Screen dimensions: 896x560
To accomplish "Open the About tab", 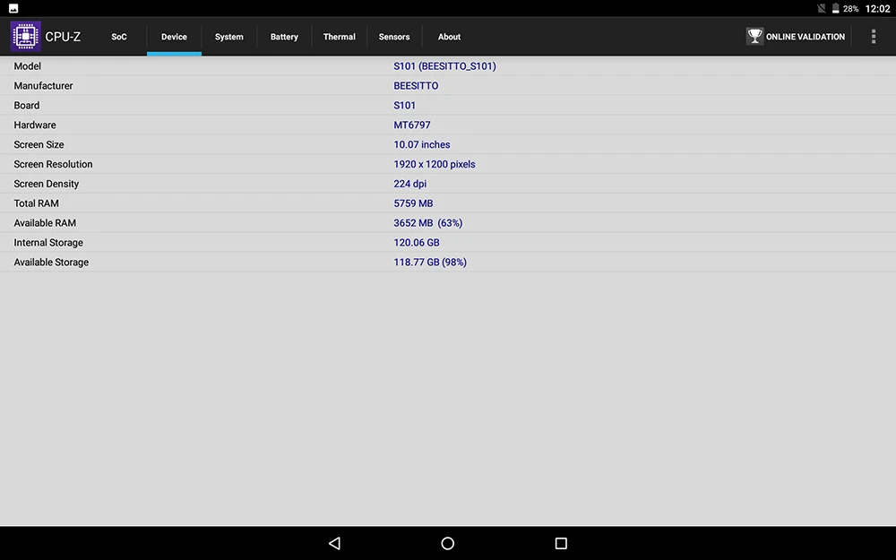I will (x=449, y=37).
